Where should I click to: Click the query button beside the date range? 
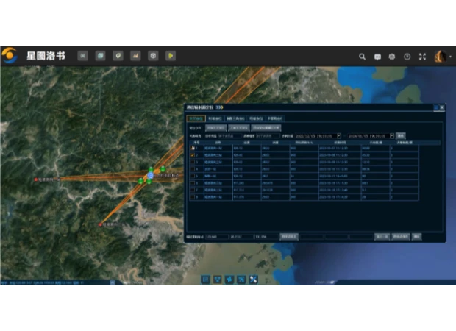401,135
